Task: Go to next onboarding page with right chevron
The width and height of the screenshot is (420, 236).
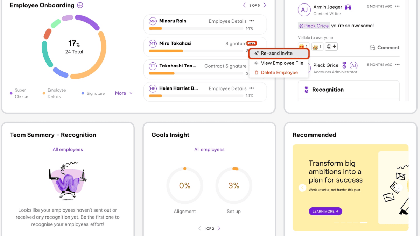Action: coord(265,5)
